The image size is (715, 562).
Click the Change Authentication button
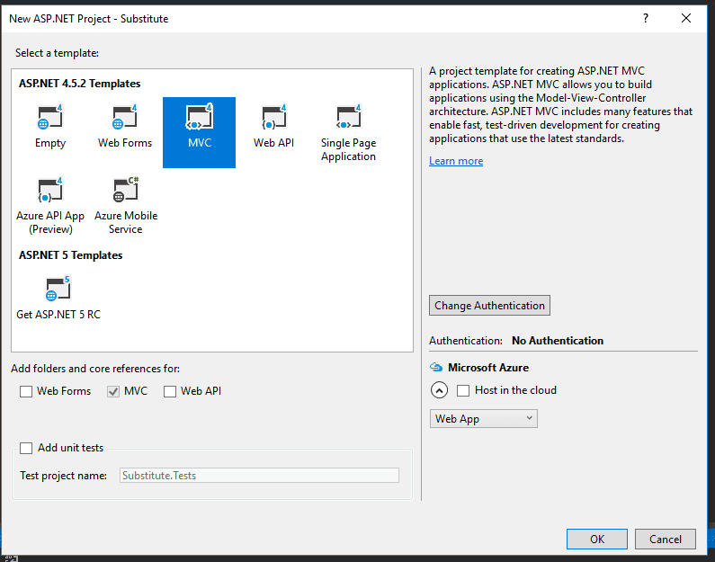[489, 306]
